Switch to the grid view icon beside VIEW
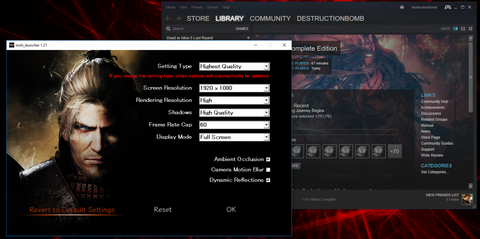 [x=471, y=29]
